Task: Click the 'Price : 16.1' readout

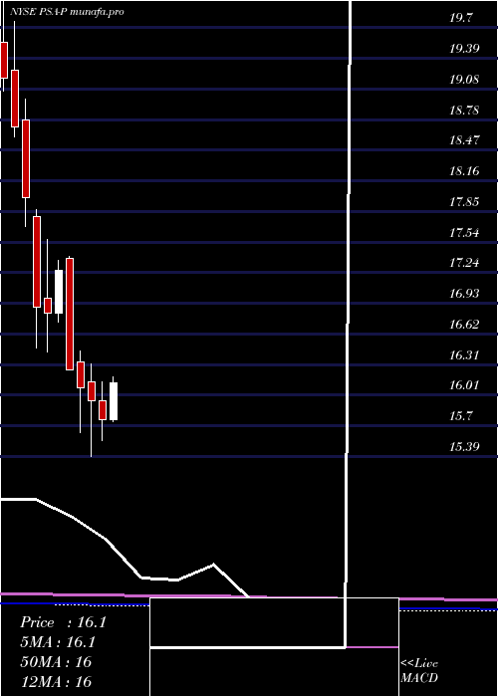Action: [x=63, y=622]
